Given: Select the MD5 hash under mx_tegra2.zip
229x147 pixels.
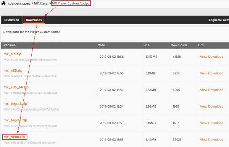Looking at the screenshot, I should (x=30, y=126).
